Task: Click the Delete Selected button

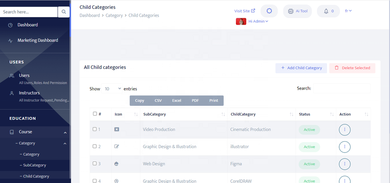Action: tap(352, 68)
